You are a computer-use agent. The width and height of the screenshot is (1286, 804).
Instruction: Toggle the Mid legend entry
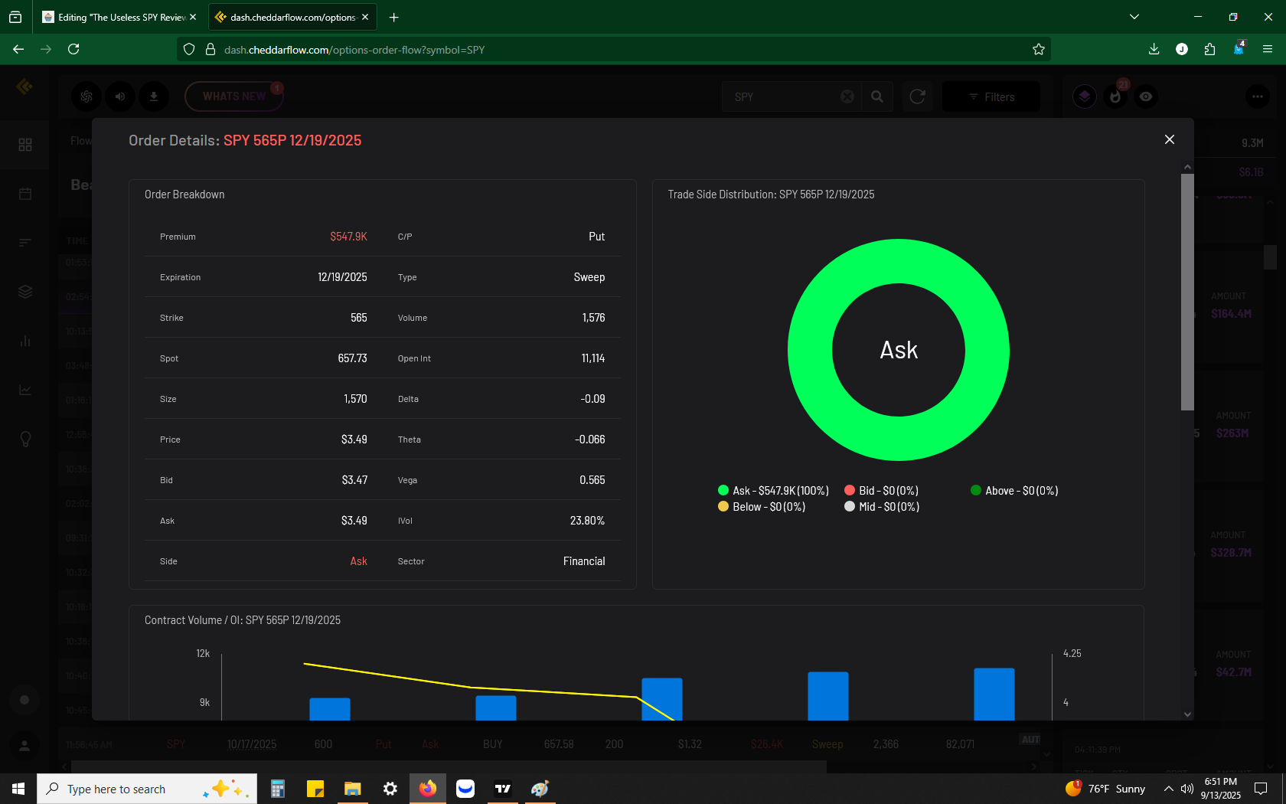pyautogui.click(x=882, y=507)
